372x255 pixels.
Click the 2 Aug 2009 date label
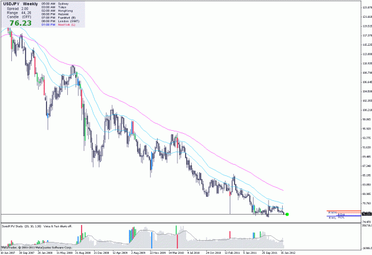click(138, 253)
